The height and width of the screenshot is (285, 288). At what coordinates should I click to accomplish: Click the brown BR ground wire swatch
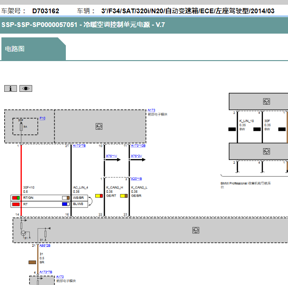tap(32, 262)
